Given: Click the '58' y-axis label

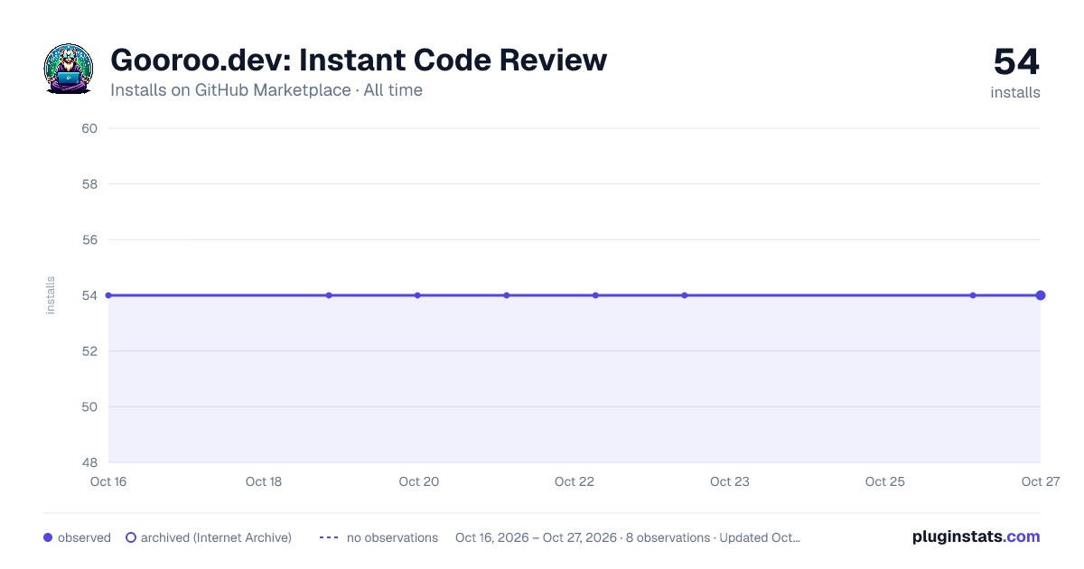Looking at the screenshot, I should click(x=89, y=184).
